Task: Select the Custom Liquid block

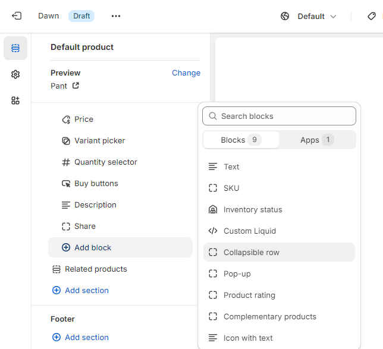Action: click(x=250, y=231)
